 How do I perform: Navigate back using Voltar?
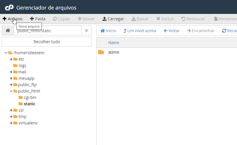(x=172, y=31)
